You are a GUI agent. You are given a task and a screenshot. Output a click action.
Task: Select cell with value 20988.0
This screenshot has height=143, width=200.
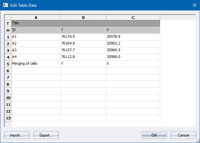pos(133,57)
